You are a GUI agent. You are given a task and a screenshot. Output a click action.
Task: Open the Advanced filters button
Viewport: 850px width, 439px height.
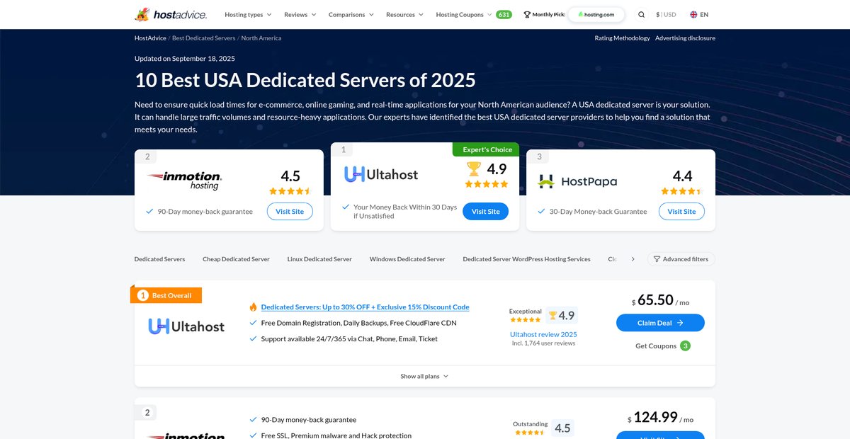tap(681, 259)
